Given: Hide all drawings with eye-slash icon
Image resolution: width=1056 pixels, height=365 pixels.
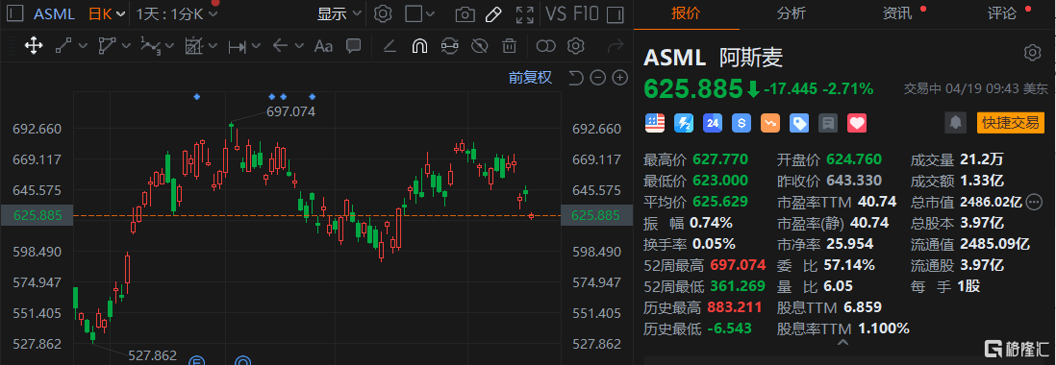Looking at the screenshot, I should tap(480, 46).
